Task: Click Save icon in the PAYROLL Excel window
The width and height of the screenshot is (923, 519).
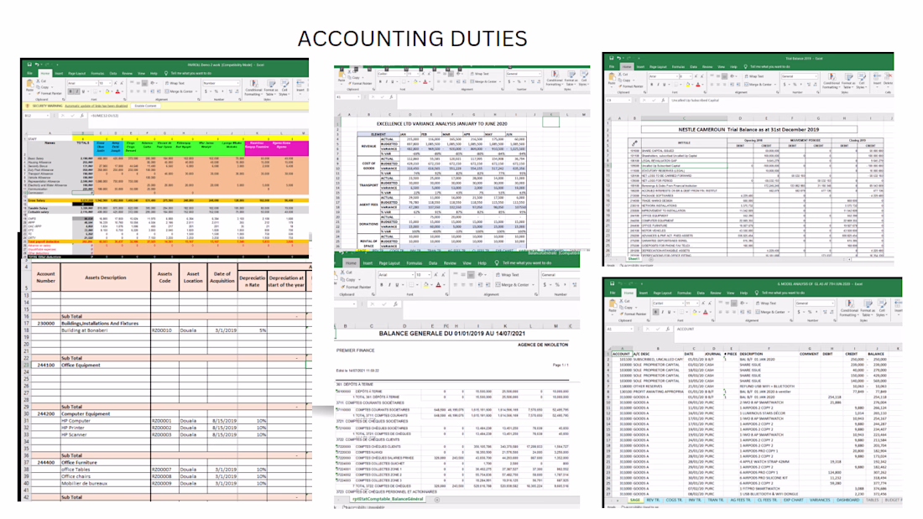Action: click(x=29, y=65)
